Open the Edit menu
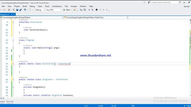The height and width of the screenshot is (107, 191). [3, 6]
